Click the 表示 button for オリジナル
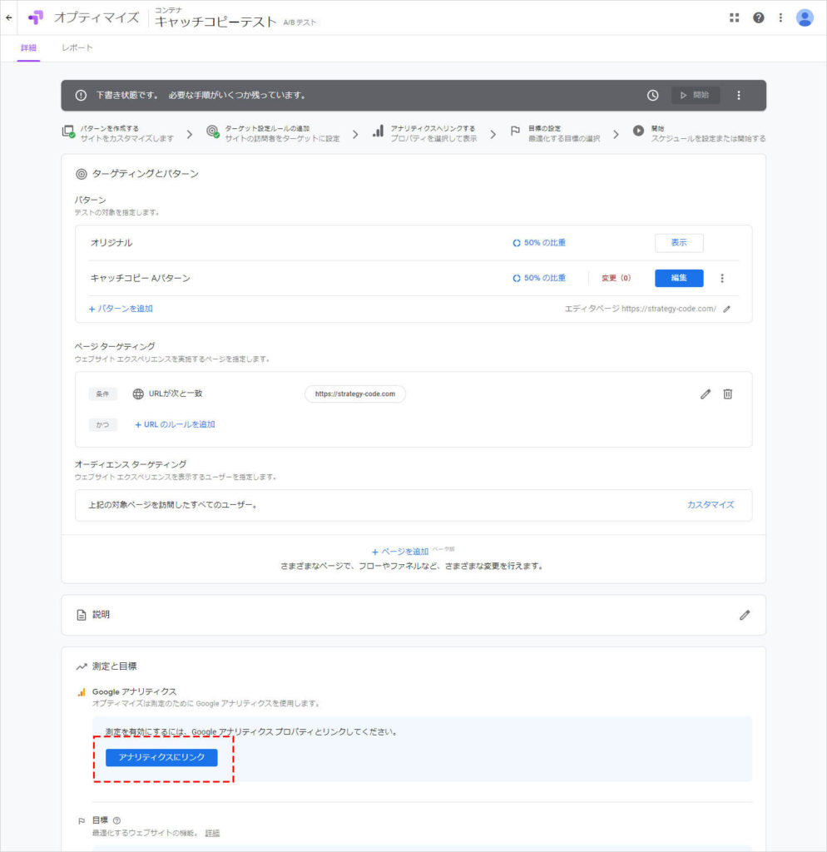 [x=679, y=243]
